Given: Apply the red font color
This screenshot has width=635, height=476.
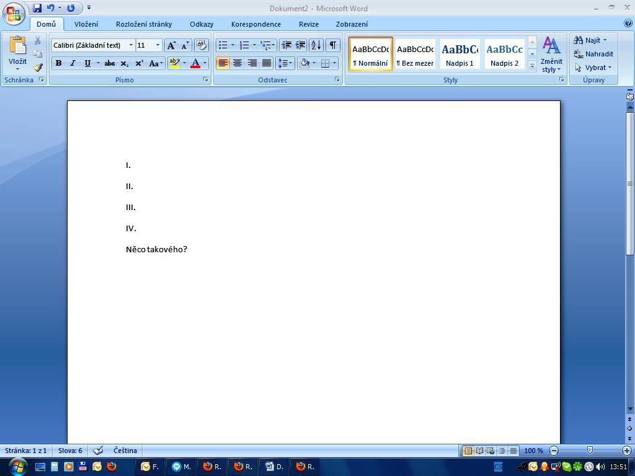Looking at the screenshot, I should pyautogui.click(x=195, y=63).
